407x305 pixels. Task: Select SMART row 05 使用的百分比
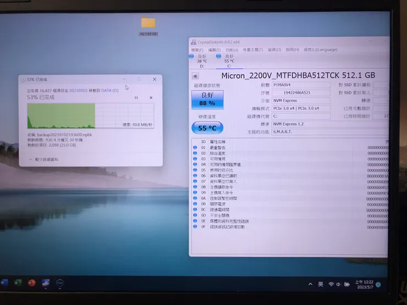click(290, 170)
